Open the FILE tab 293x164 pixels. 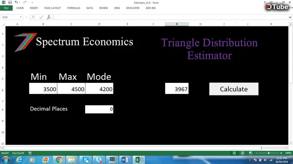pyautogui.click(x=6, y=8)
